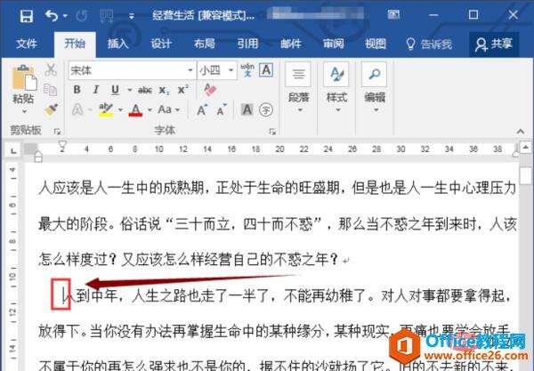Go to the 布局 tab

205,44
